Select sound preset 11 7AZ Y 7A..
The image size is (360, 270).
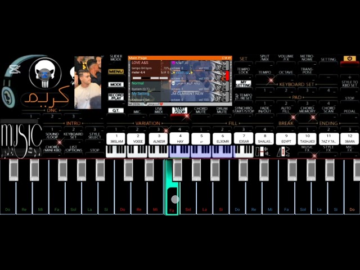click(x=328, y=139)
